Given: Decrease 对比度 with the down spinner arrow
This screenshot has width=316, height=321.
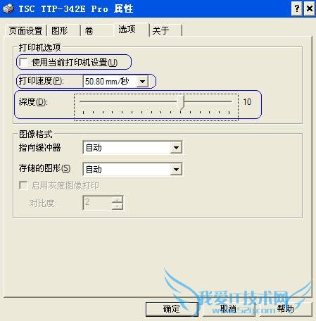Looking at the screenshot, I should click(x=118, y=206).
